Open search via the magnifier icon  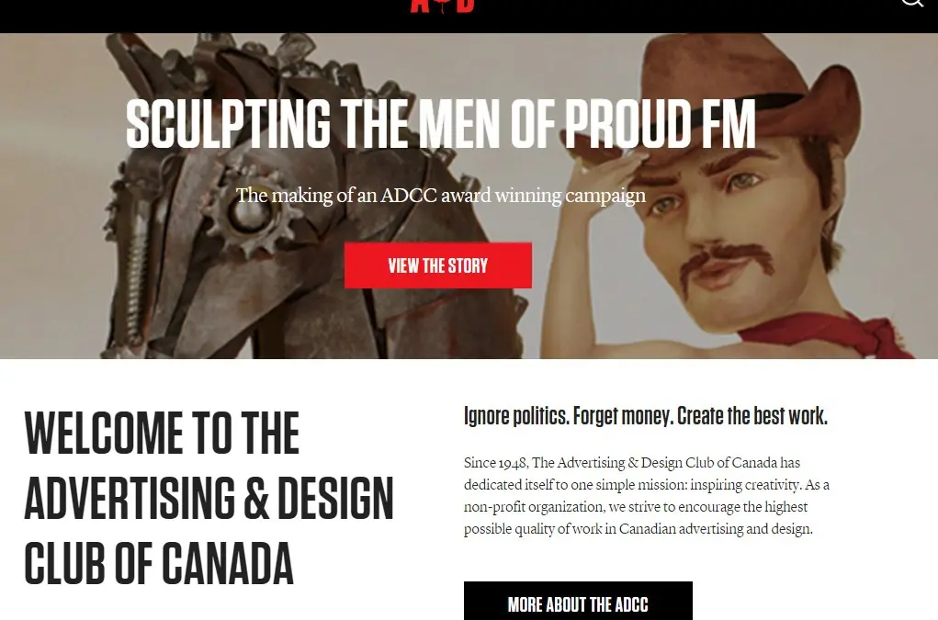coord(913,4)
